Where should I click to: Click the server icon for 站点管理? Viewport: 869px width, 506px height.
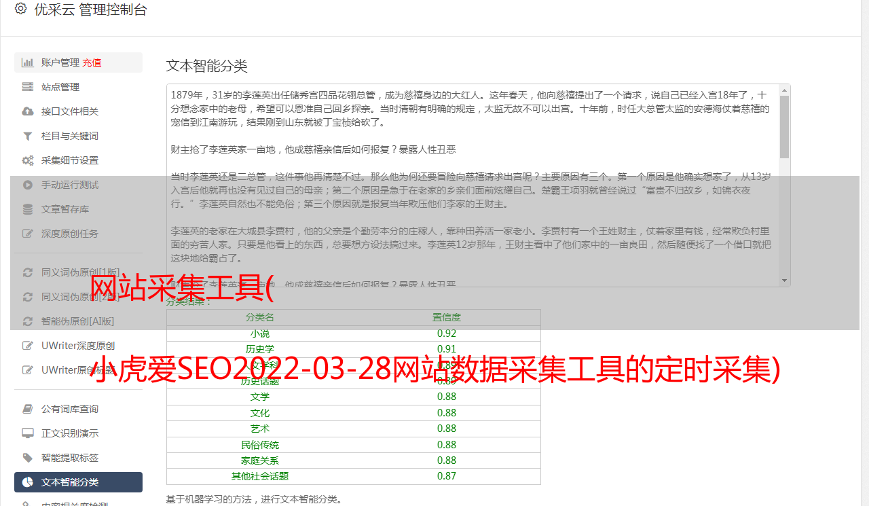(x=28, y=87)
